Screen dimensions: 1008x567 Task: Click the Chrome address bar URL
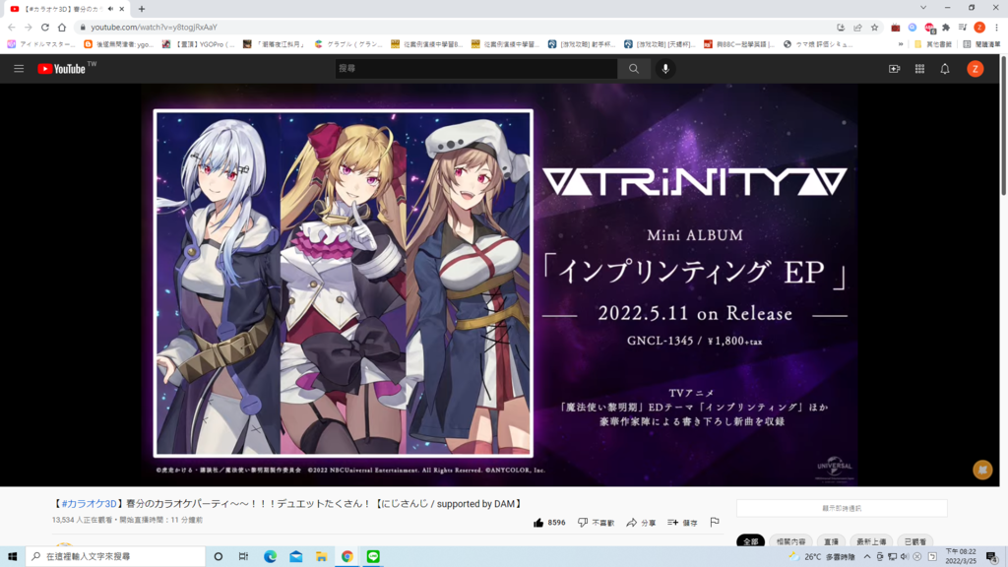tap(155, 27)
